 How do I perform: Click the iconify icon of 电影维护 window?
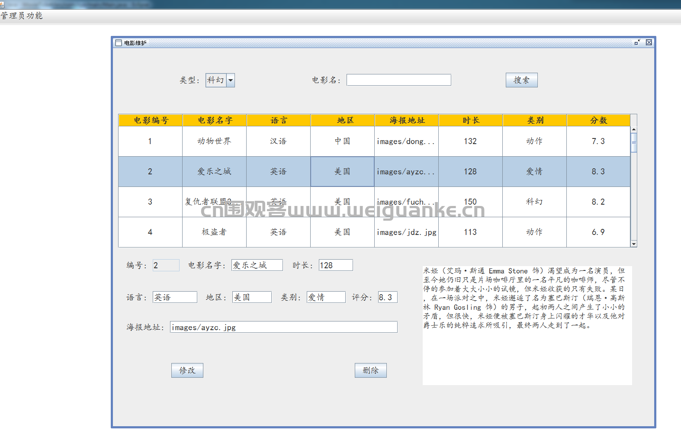click(637, 42)
